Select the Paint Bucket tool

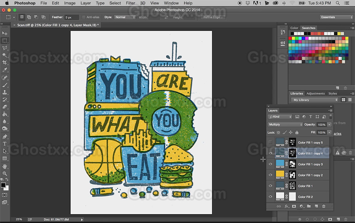click(x=4, y=114)
